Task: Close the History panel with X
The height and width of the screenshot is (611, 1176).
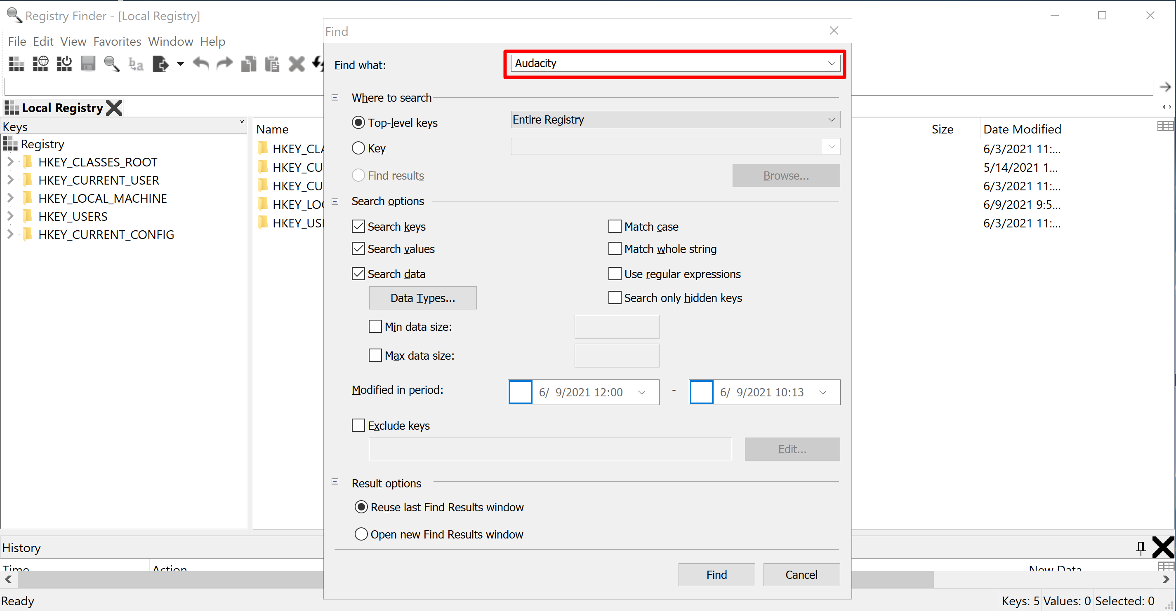Action: pyautogui.click(x=1162, y=547)
